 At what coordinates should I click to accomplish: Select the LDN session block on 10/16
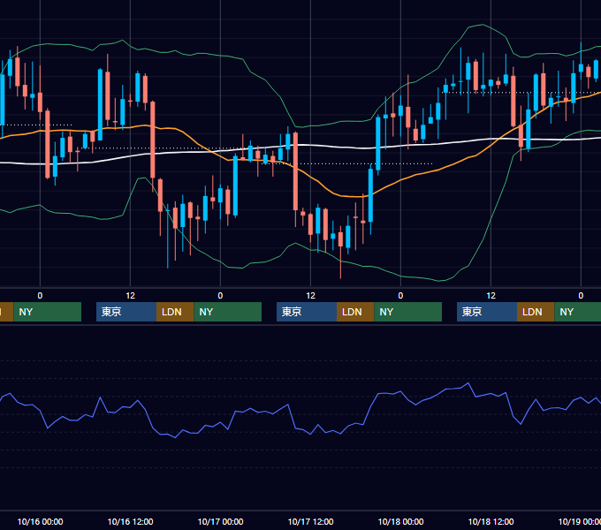click(175, 312)
